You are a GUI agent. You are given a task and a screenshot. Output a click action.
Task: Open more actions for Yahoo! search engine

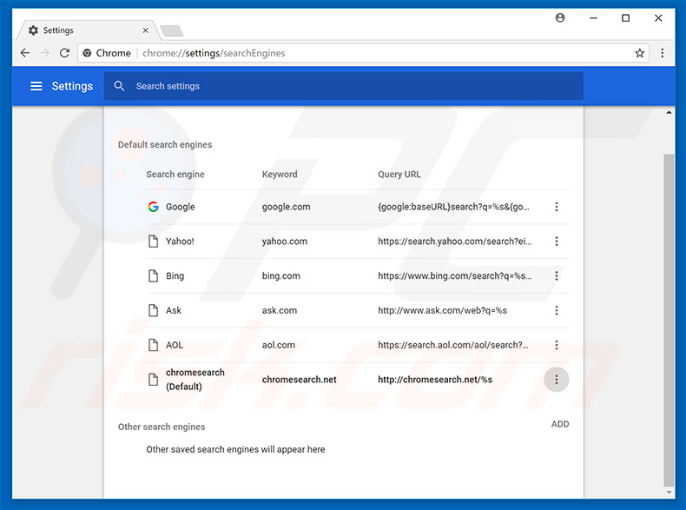557,242
